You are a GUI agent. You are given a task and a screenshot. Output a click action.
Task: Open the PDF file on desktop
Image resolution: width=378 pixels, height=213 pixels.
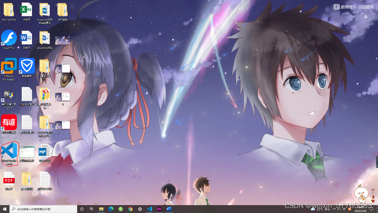pos(9,181)
